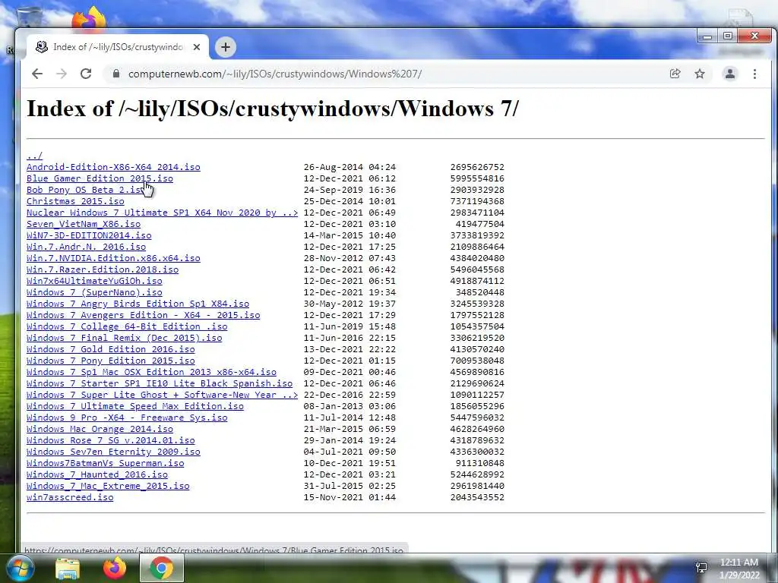Open Chrome's three-dot menu
Image resolution: width=778 pixels, height=583 pixels.
tap(754, 74)
